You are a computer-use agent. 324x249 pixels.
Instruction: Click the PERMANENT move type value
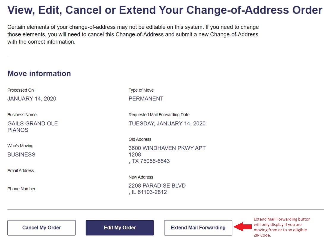(x=146, y=99)
